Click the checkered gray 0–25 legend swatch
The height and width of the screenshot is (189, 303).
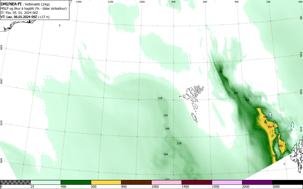[15, 182]
